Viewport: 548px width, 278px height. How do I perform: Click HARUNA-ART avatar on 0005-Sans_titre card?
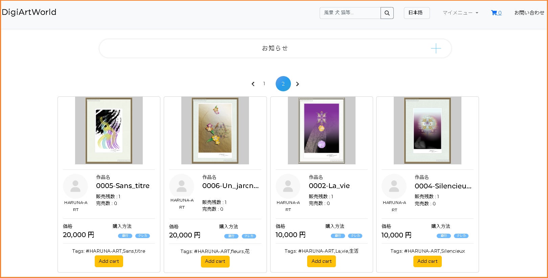[x=75, y=186]
